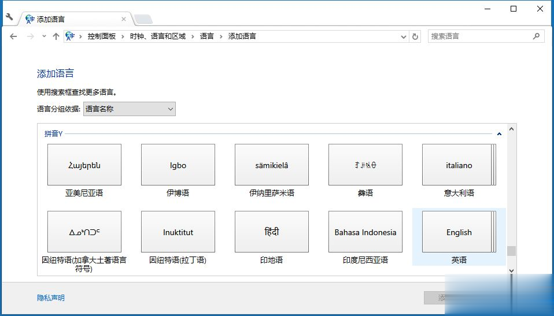Click the 添加语言 breadcrumb item

[x=242, y=36]
